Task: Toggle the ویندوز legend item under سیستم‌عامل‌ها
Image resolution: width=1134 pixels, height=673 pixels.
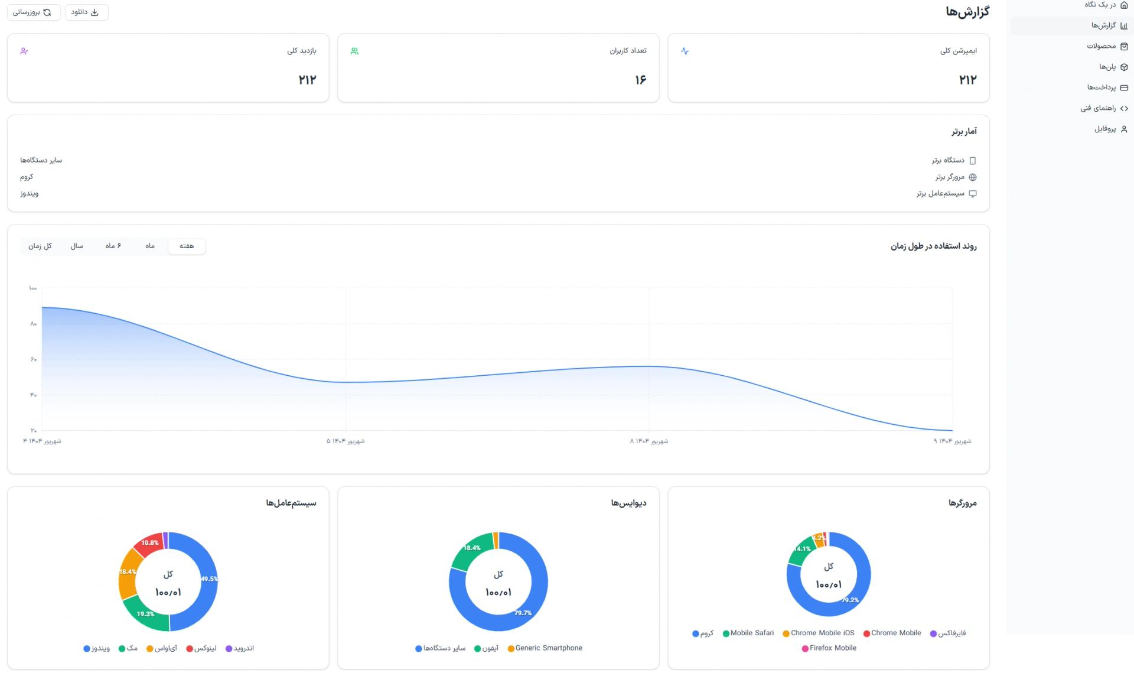Action: (97, 649)
